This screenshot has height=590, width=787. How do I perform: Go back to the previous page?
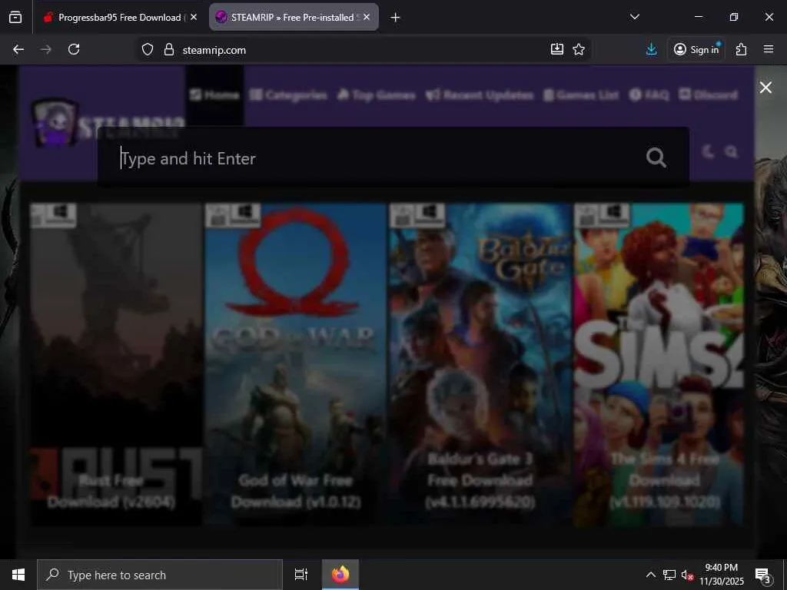click(x=18, y=49)
